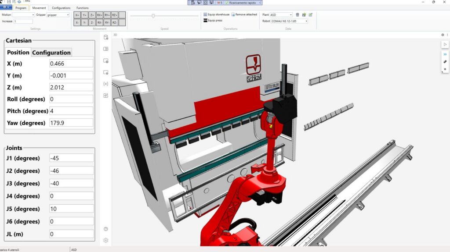Click the J1 (degrees) input field
This screenshot has width=450, height=252.
[71, 158]
